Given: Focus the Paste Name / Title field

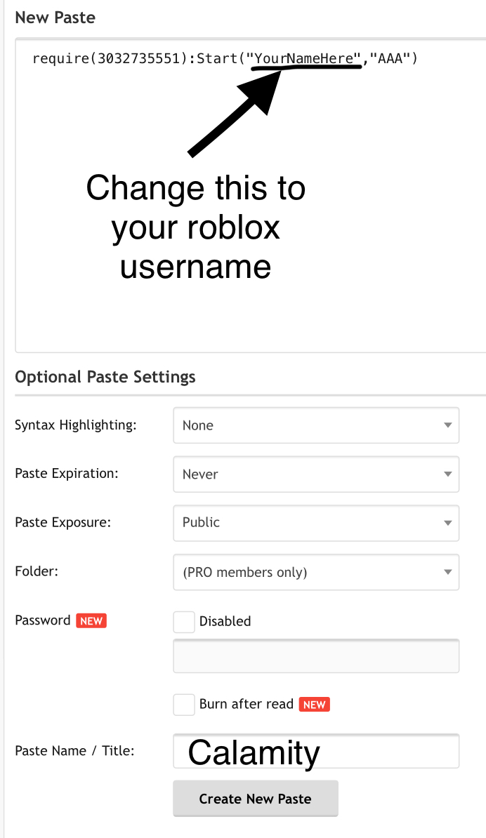Looking at the screenshot, I should coord(316,752).
